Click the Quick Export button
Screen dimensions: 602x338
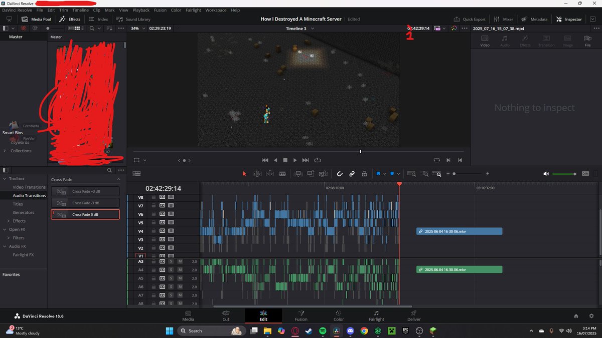click(470, 19)
